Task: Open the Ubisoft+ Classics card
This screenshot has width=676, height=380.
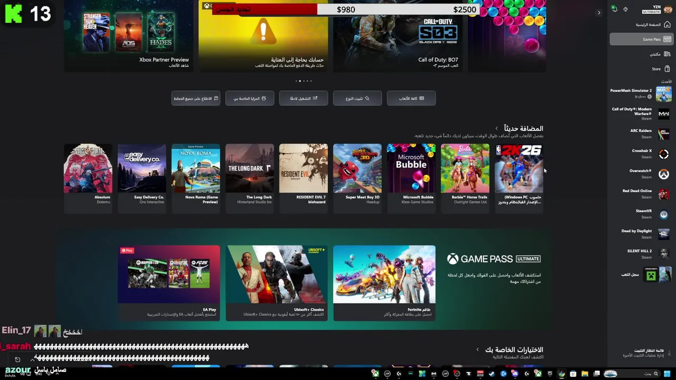Action: [277, 282]
